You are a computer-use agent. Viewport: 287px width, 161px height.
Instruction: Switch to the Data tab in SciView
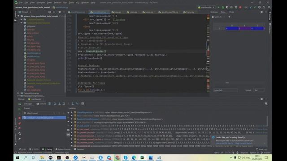pos(223,12)
